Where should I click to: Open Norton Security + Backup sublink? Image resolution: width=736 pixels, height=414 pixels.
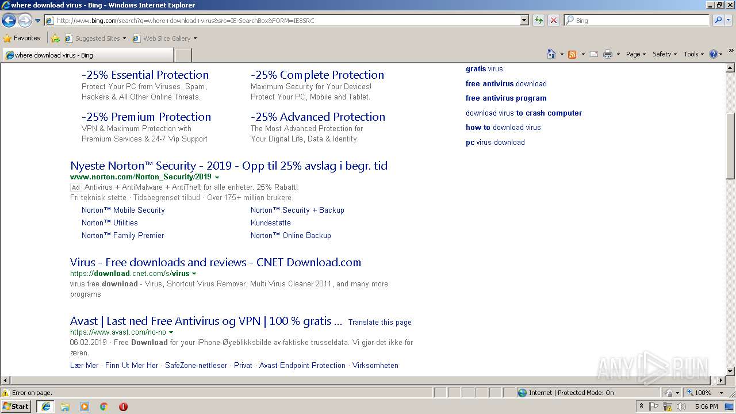pyautogui.click(x=297, y=210)
